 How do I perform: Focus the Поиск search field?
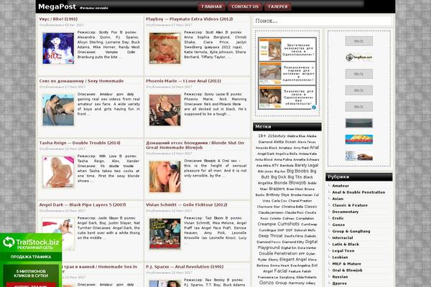point(323,21)
